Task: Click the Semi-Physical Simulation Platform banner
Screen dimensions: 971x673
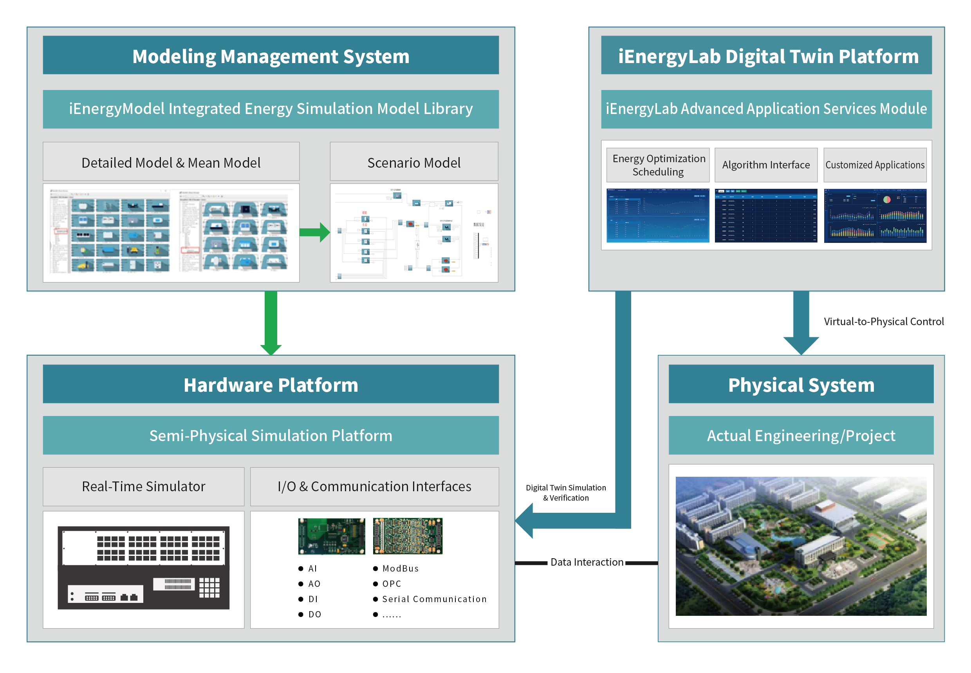Action: (x=271, y=436)
